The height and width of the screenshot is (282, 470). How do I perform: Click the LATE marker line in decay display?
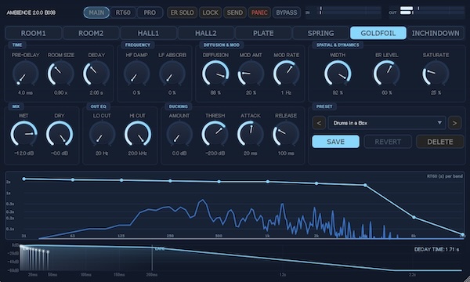(152, 258)
